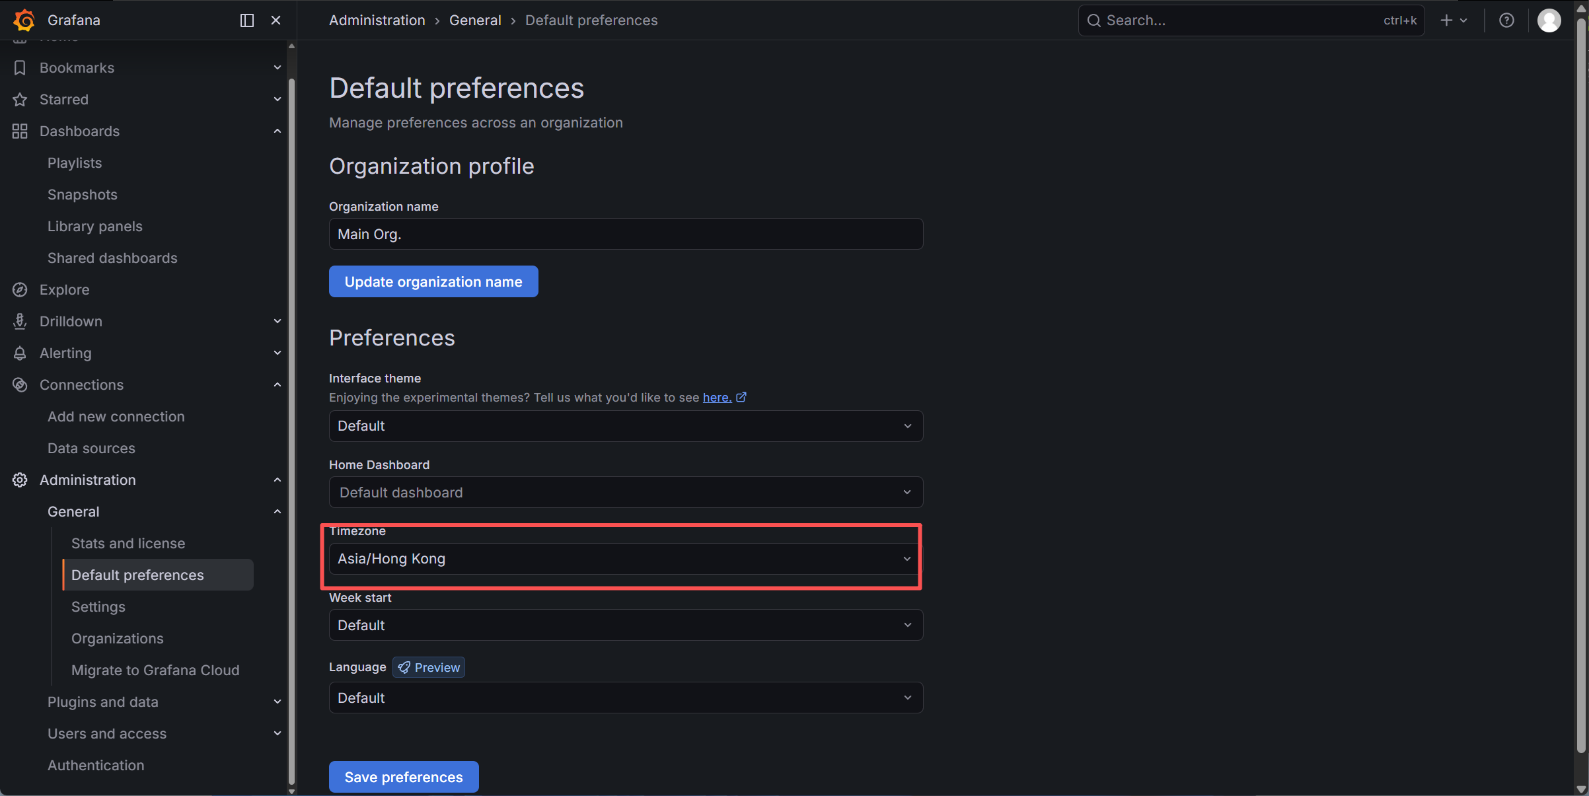Open Shared dashboards in the sidebar
Viewport: 1589px width, 796px height.
pyautogui.click(x=112, y=258)
